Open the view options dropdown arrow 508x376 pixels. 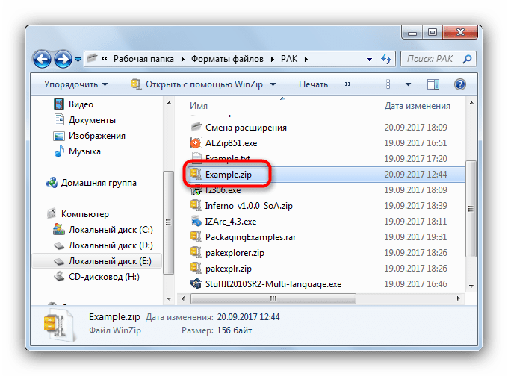408,84
